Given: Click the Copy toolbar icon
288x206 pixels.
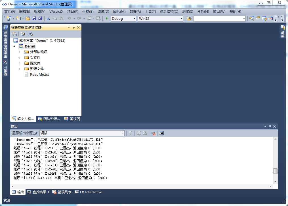Looking at the screenshot, I should point(54,18).
